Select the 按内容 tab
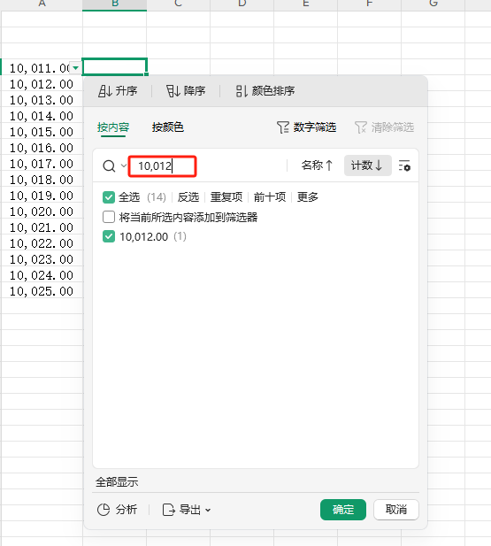This screenshot has height=546, width=491. [113, 127]
